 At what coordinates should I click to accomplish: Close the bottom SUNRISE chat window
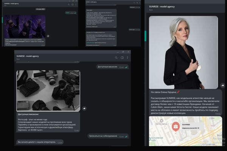click(x=128, y=52)
